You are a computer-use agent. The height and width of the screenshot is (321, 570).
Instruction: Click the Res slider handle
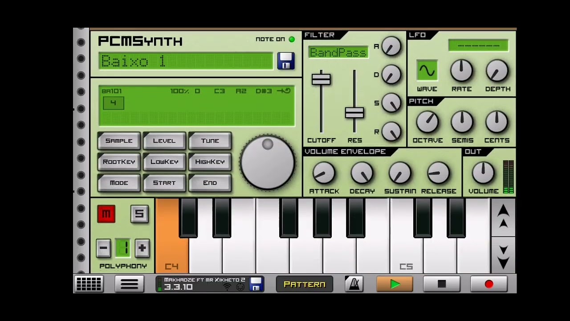[x=354, y=113]
